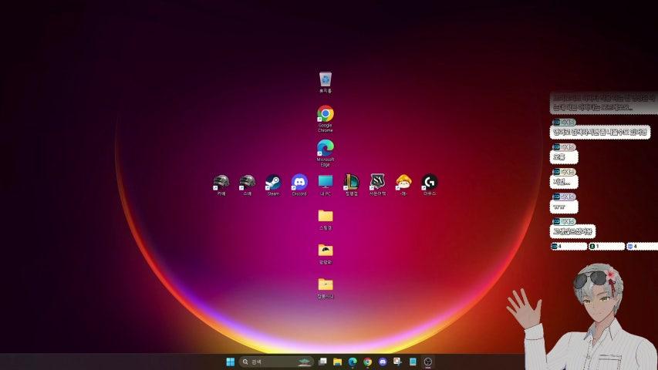658x370 pixels.
Task: Click the Logitech G HUB desktop shortcut
Action: tap(430, 182)
